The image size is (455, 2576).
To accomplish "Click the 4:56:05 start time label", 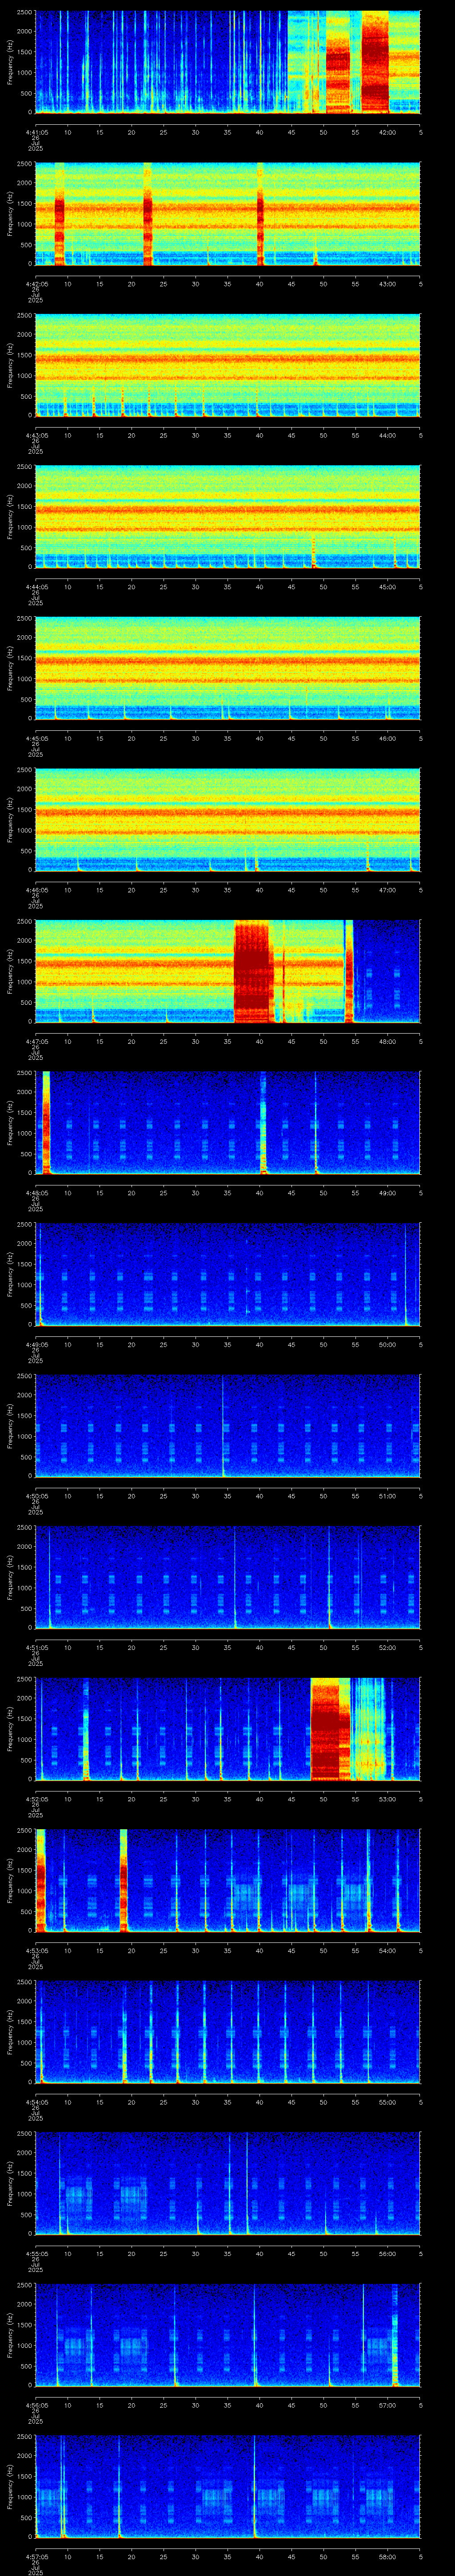I will click(35, 2405).
